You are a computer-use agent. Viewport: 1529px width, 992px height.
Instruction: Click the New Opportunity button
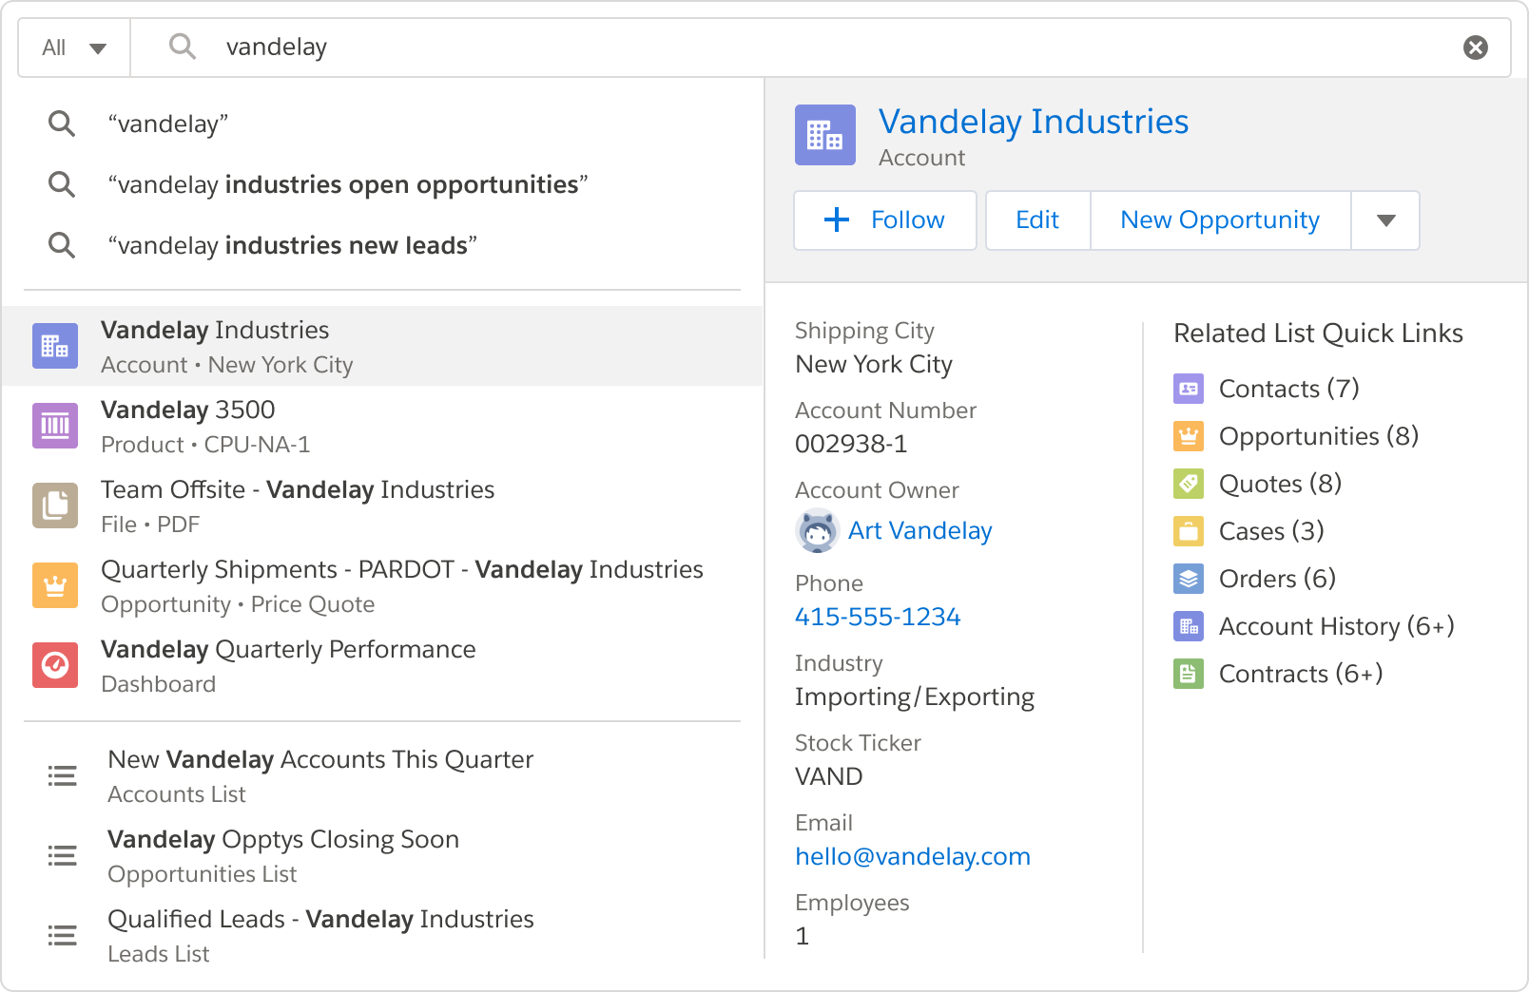tap(1220, 220)
